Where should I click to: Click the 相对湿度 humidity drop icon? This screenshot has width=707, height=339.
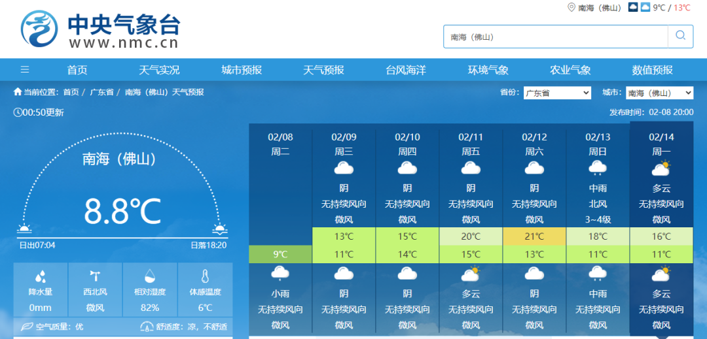[150, 276]
